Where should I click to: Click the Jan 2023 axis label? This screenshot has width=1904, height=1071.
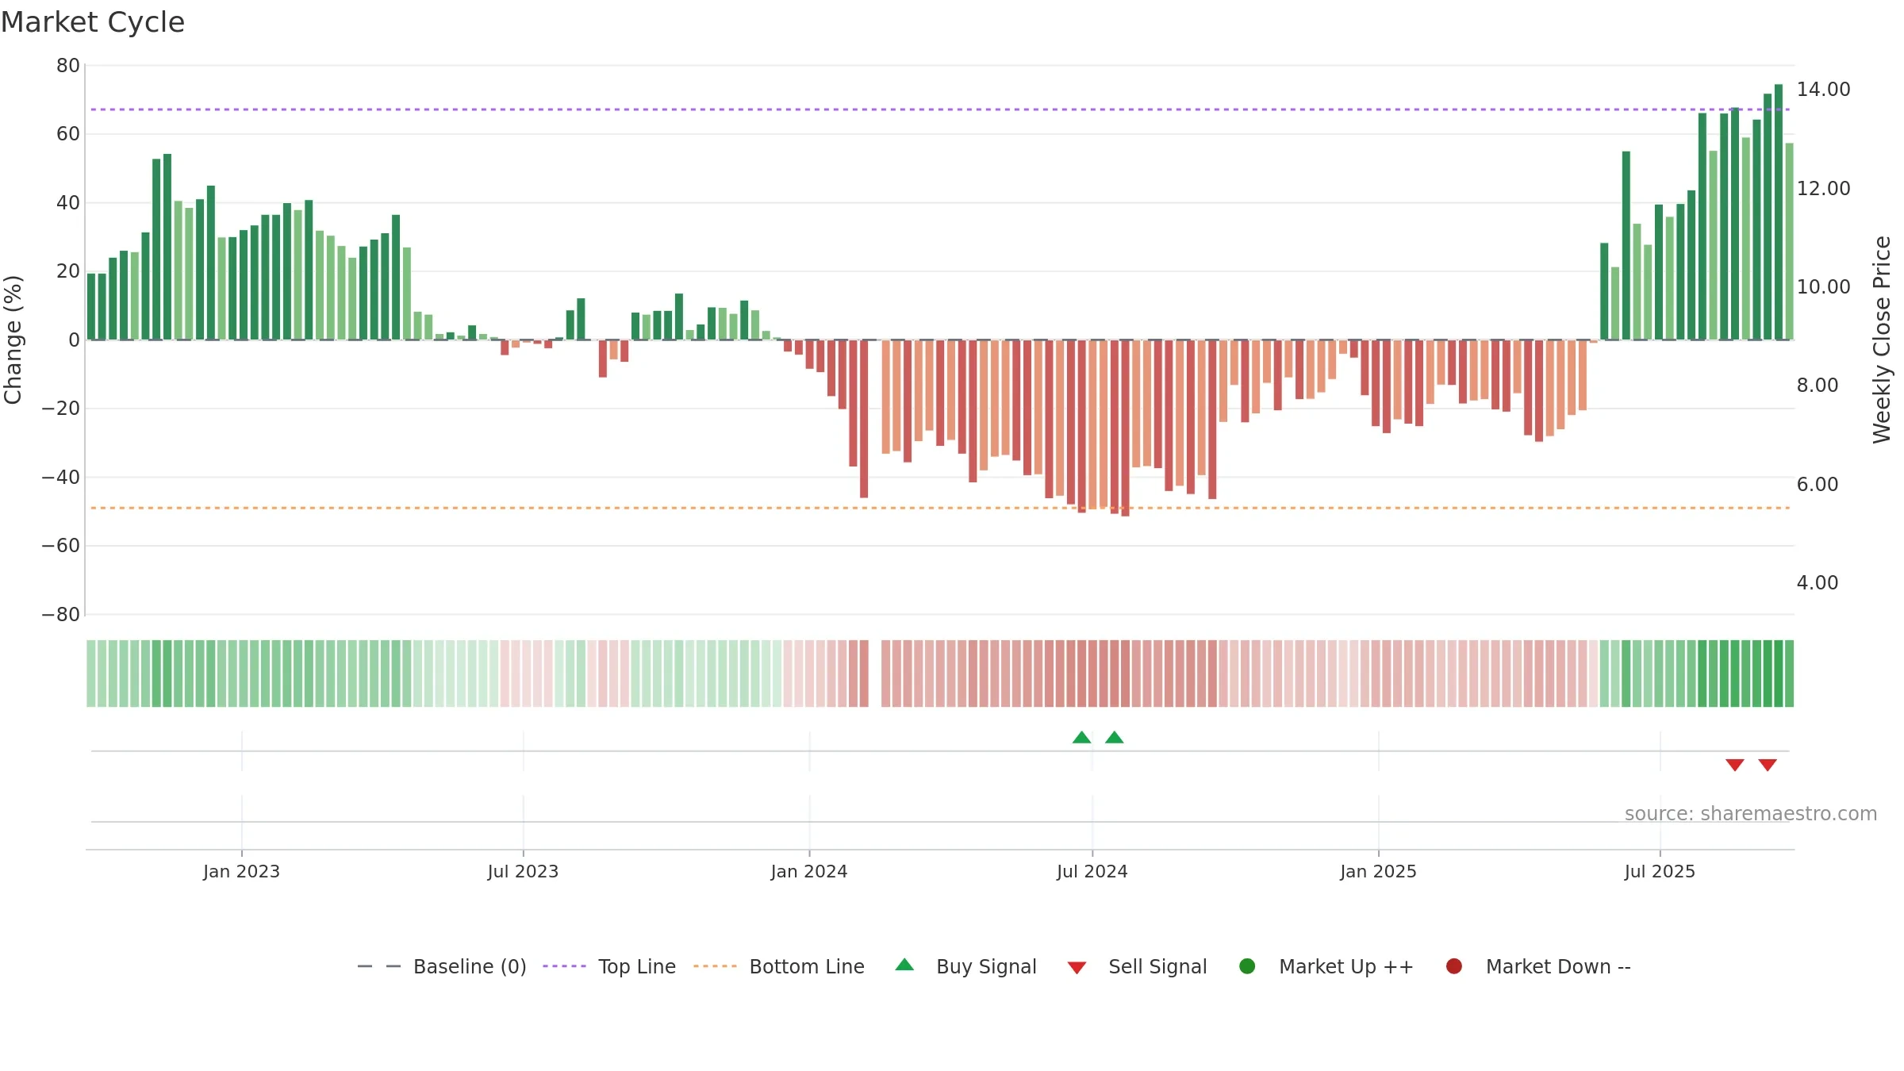(x=241, y=872)
